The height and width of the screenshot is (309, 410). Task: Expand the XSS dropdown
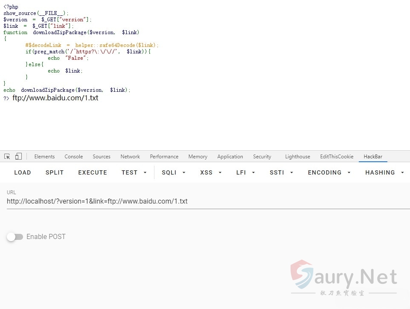210,172
